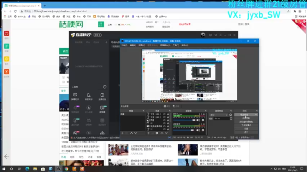Pop out the scenes (场景) dock panel
The image size is (307, 172).
point(144,111)
